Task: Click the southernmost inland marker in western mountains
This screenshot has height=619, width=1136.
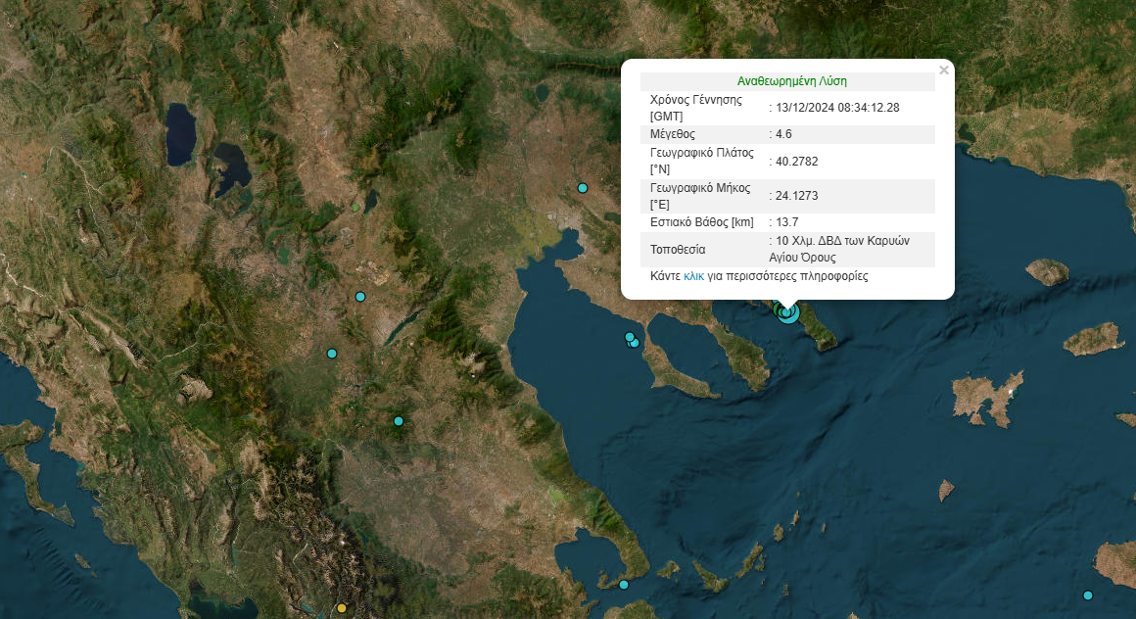Action: 399,421
